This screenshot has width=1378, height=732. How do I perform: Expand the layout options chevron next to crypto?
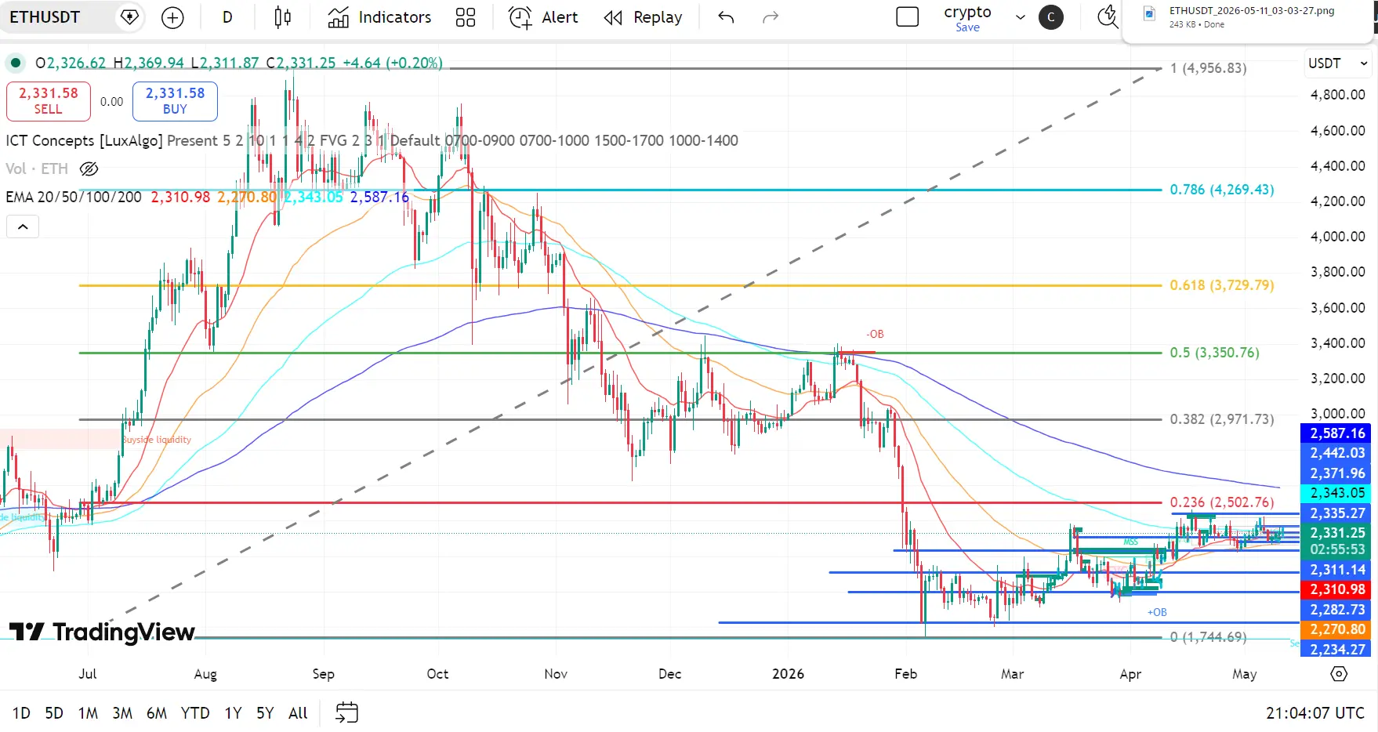click(1021, 17)
